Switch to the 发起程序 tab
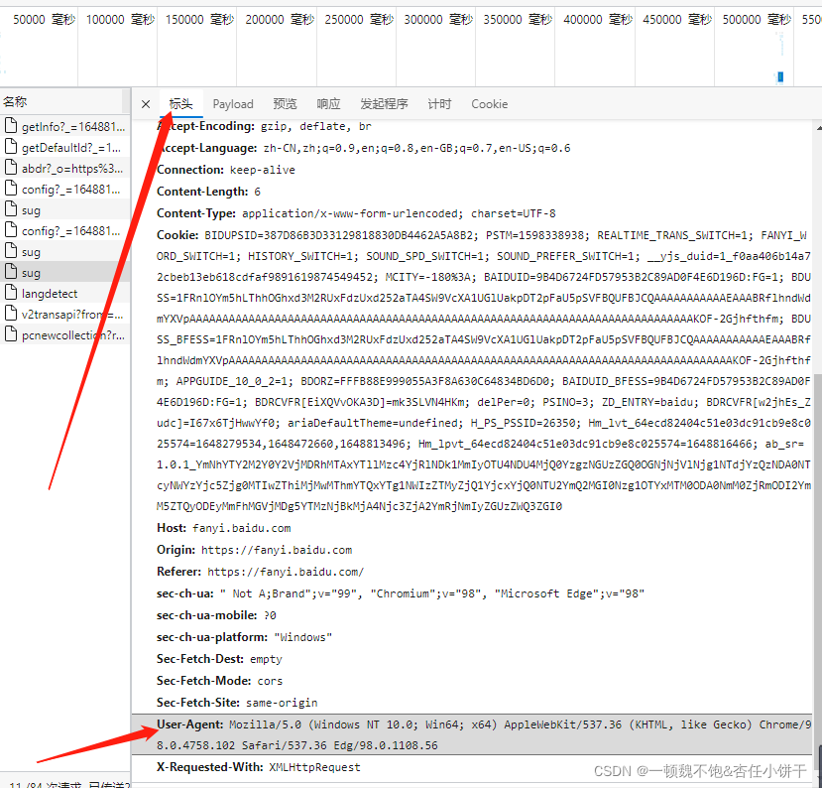The image size is (822, 788). coord(384,104)
